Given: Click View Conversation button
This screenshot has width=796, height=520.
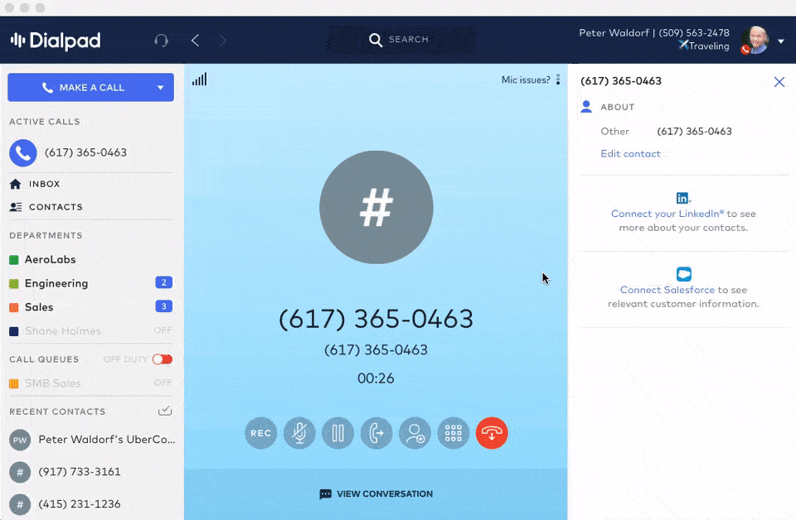Looking at the screenshot, I should (x=376, y=494).
